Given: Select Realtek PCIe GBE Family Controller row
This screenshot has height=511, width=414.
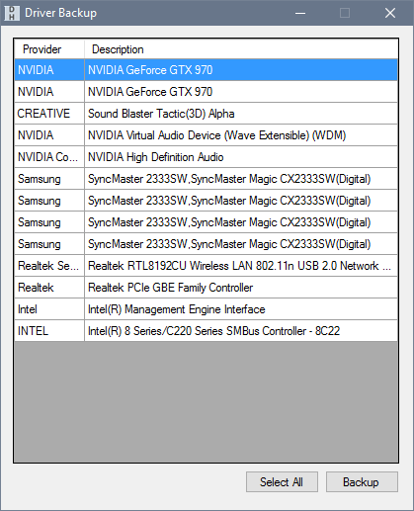Looking at the screenshot, I should 207,288.
